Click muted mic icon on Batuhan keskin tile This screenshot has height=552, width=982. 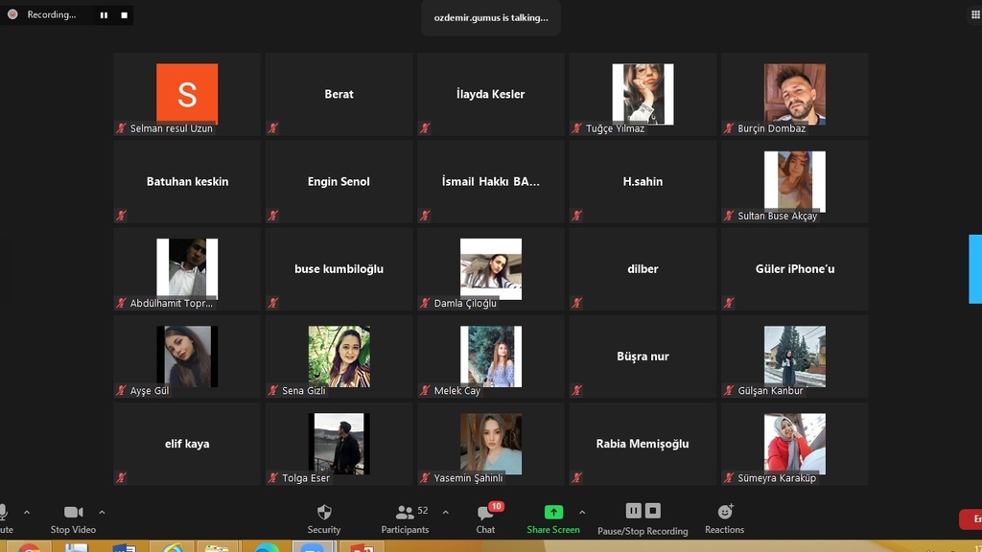click(121, 216)
